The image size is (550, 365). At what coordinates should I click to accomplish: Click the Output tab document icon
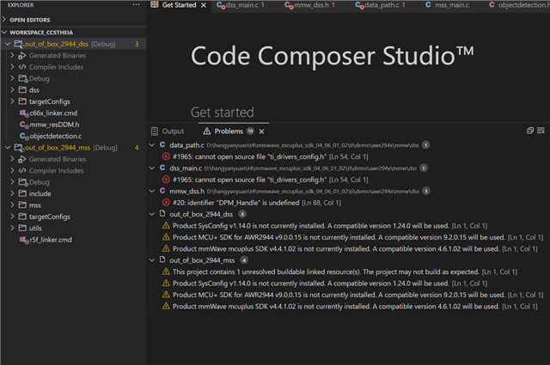click(x=155, y=131)
